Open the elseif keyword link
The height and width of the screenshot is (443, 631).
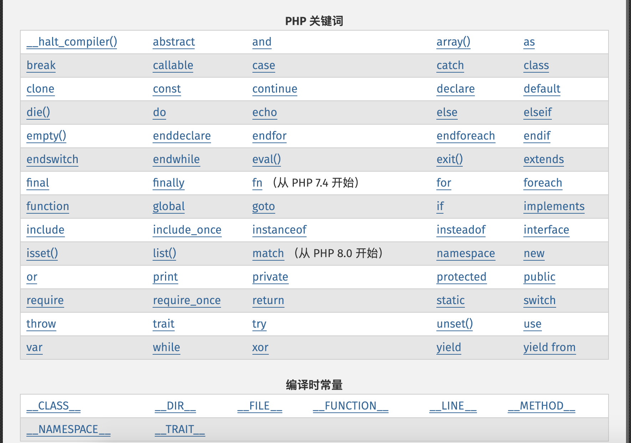pos(538,113)
